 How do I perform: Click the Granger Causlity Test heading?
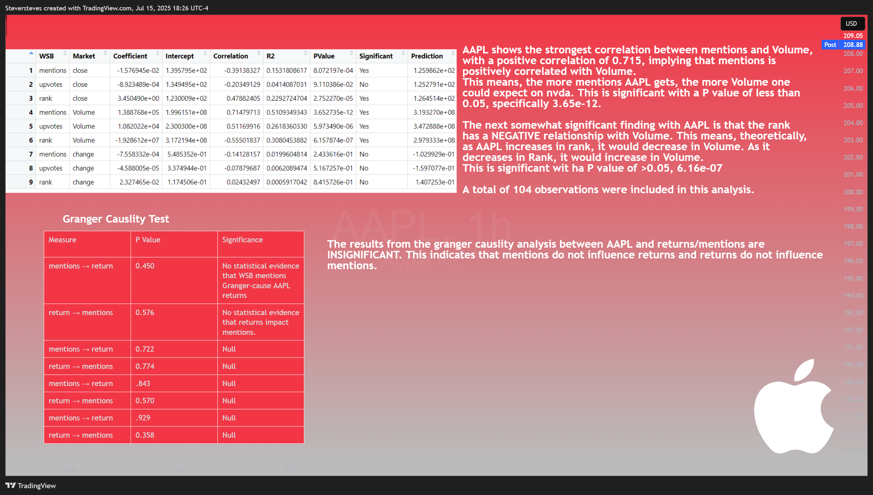point(116,219)
